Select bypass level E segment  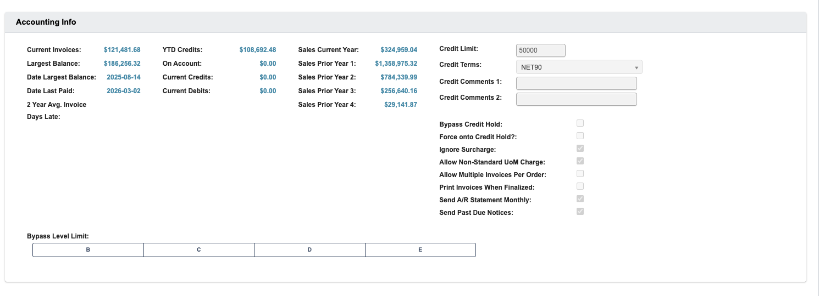[420, 250]
